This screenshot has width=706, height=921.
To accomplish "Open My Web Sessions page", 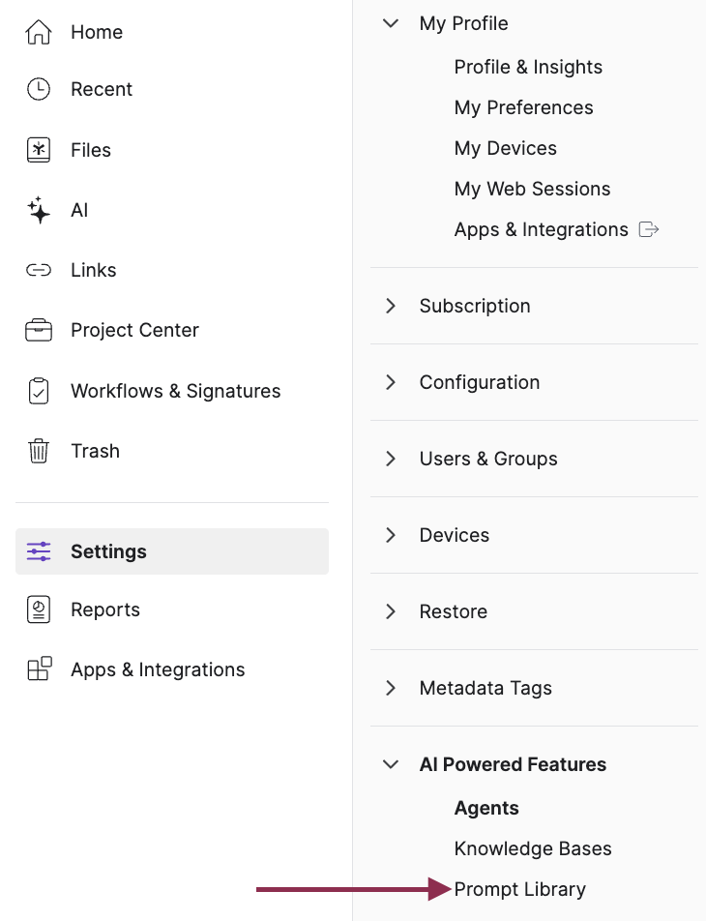I will click(532, 189).
